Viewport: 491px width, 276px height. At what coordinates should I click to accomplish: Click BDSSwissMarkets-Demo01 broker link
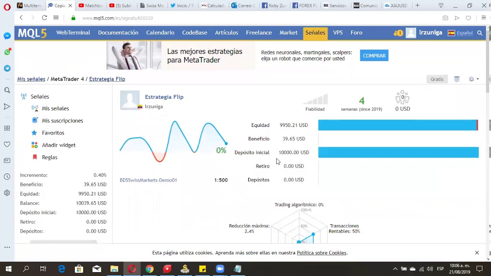click(x=148, y=180)
